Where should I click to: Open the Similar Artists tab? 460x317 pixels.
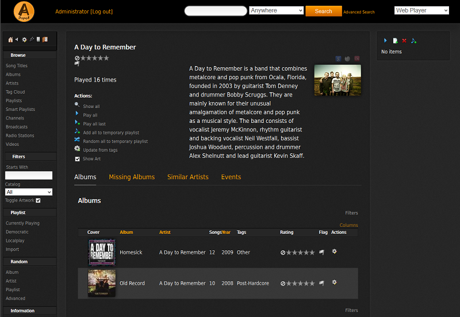(x=187, y=177)
